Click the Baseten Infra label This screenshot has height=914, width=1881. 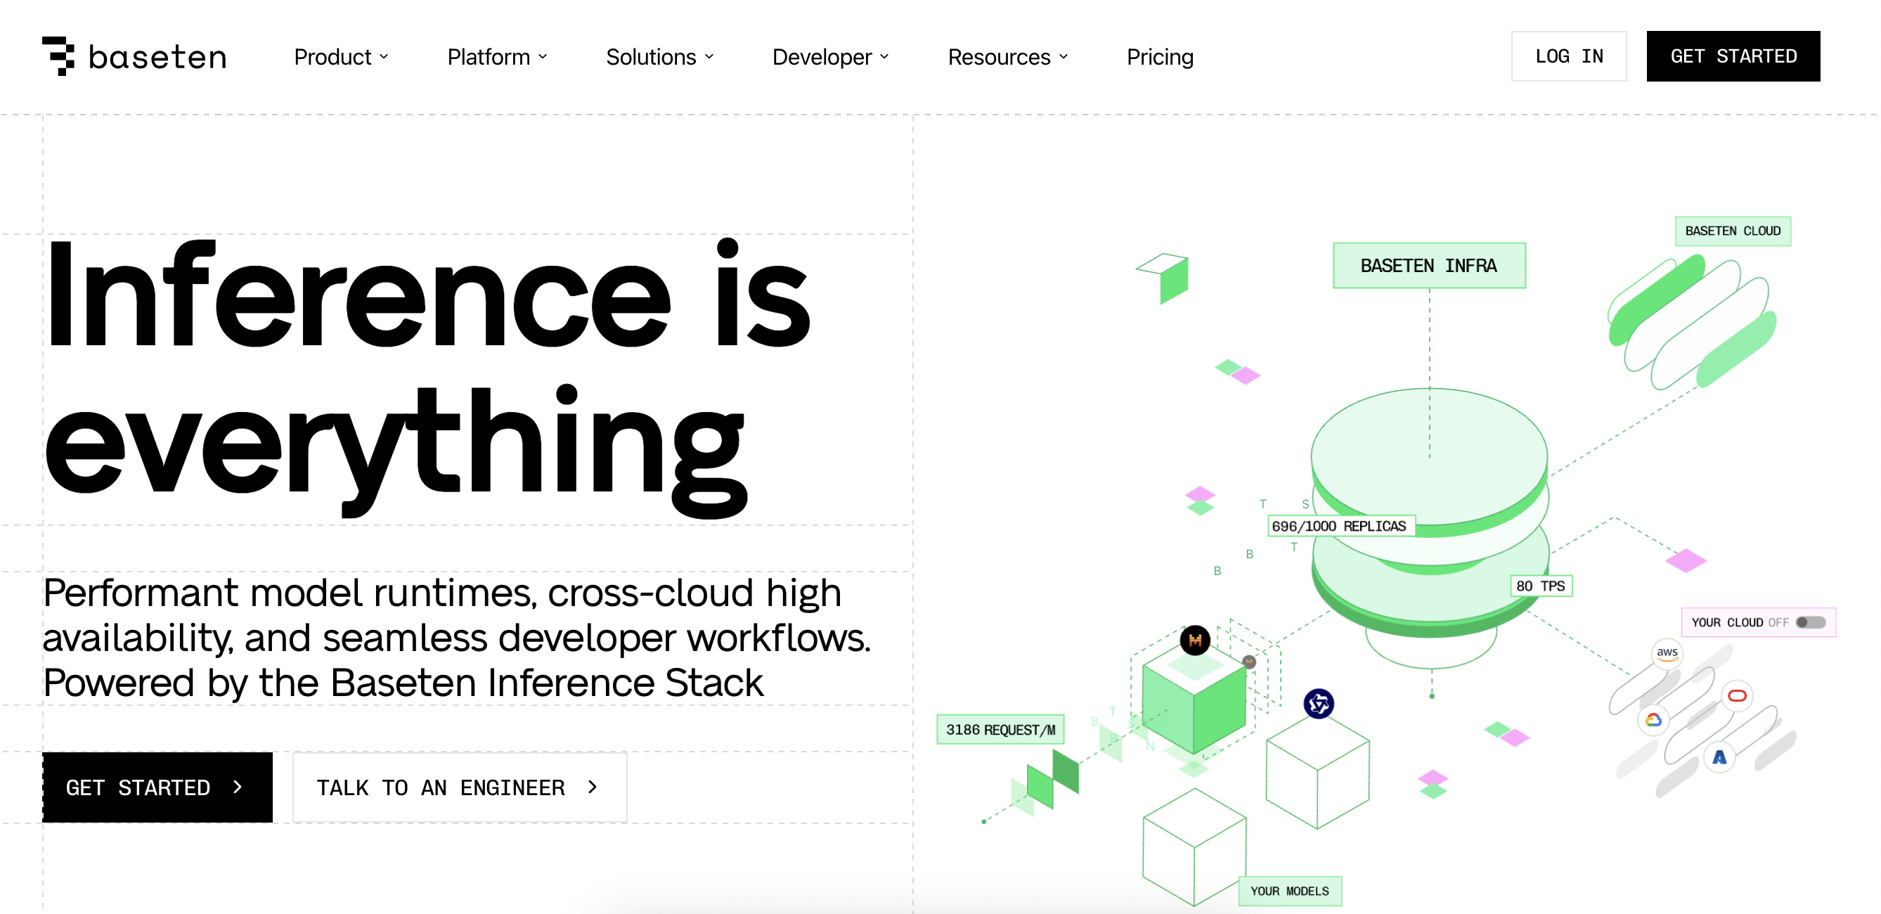click(x=1428, y=266)
